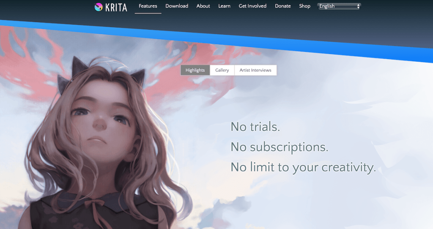The image size is (433, 229).
Task: Click the Krita logo icon
Action: [x=99, y=7]
